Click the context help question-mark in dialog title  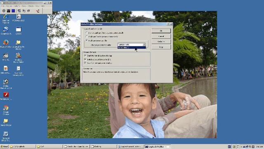168,24
